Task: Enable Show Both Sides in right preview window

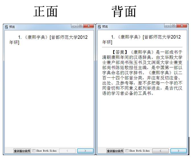Action: pyautogui.click(x=127, y=151)
